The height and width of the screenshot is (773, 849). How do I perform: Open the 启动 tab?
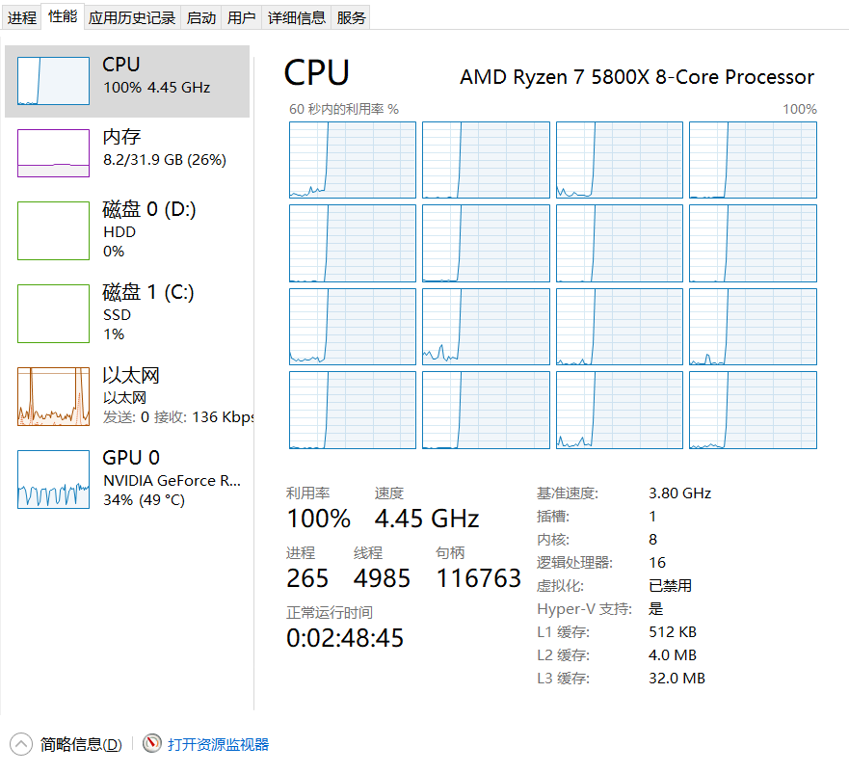click(201, 17)
